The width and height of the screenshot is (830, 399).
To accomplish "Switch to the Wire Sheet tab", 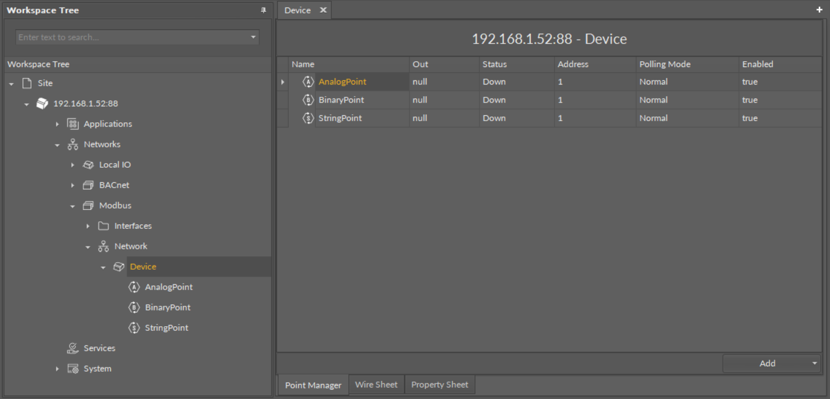I will click(x=376, y=385).
